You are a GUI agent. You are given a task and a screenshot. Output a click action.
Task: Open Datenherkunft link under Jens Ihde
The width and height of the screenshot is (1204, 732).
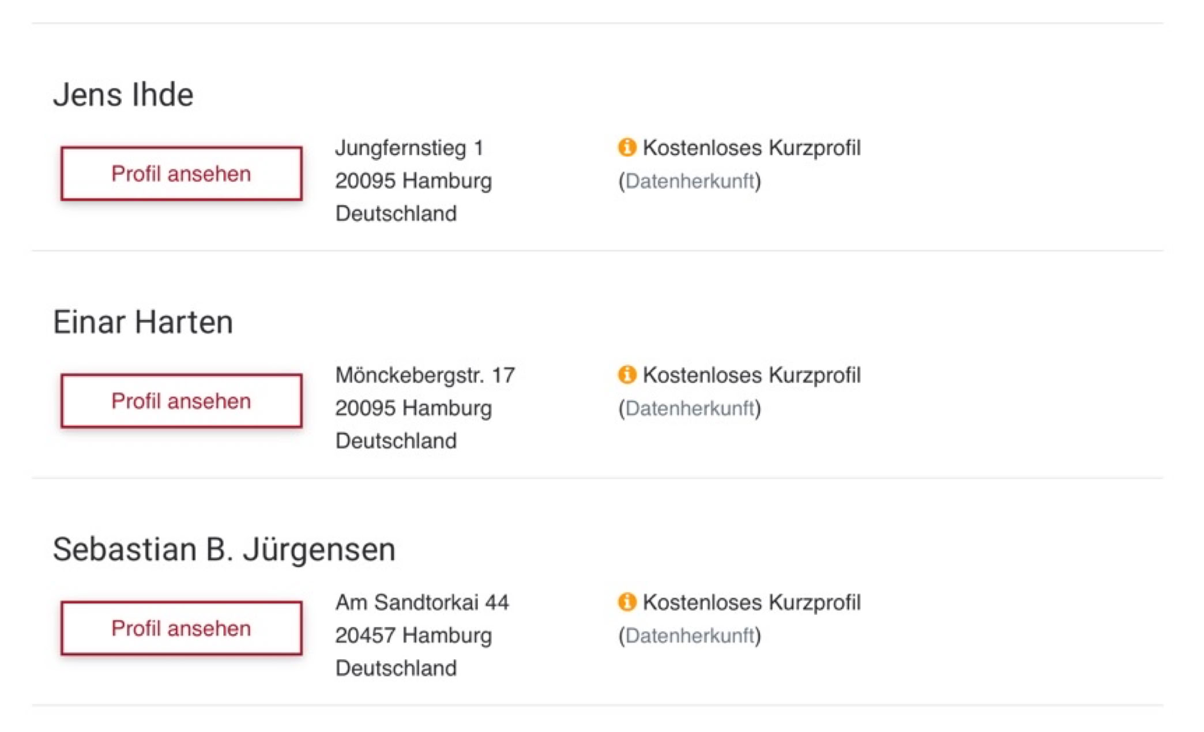click(690, 181)
